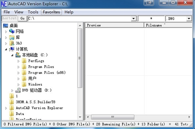
Task: Expand the PerfLogs folder node
Action: [x=19, y=61]
